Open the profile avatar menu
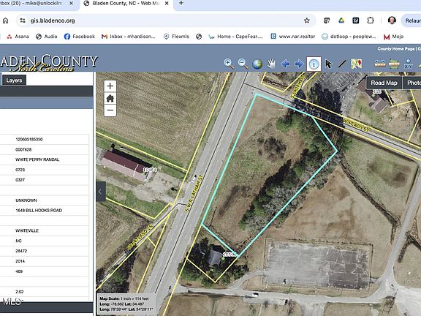Image resolution: width=421 pixels, height=316 pixels. tap(392, 20)
